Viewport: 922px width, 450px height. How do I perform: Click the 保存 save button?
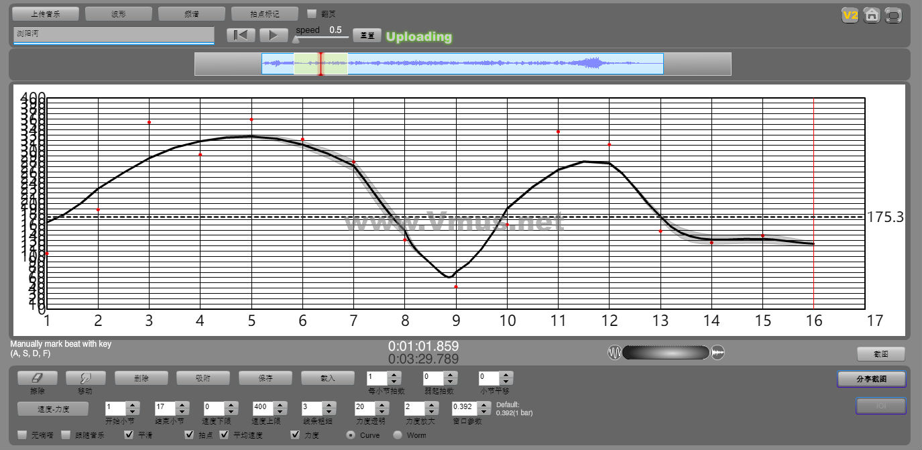coord(266,378)
